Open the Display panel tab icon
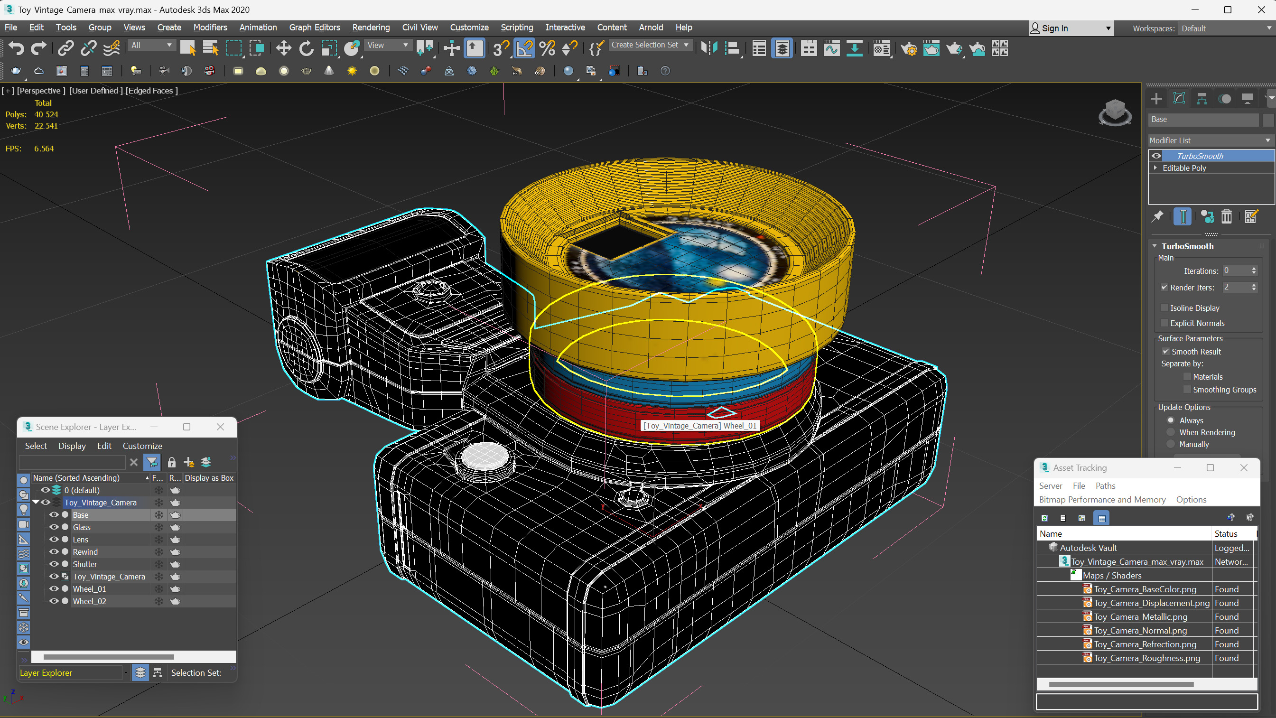 [1247, 99]
